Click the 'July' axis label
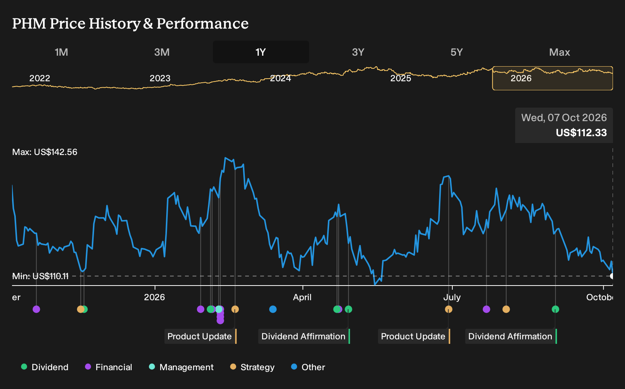The width and height of the screenshot is (625, 389). pos(452,297)
